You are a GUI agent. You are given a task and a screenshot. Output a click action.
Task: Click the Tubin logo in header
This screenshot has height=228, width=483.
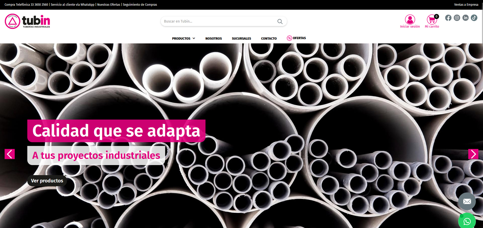(x=27, y=21)
